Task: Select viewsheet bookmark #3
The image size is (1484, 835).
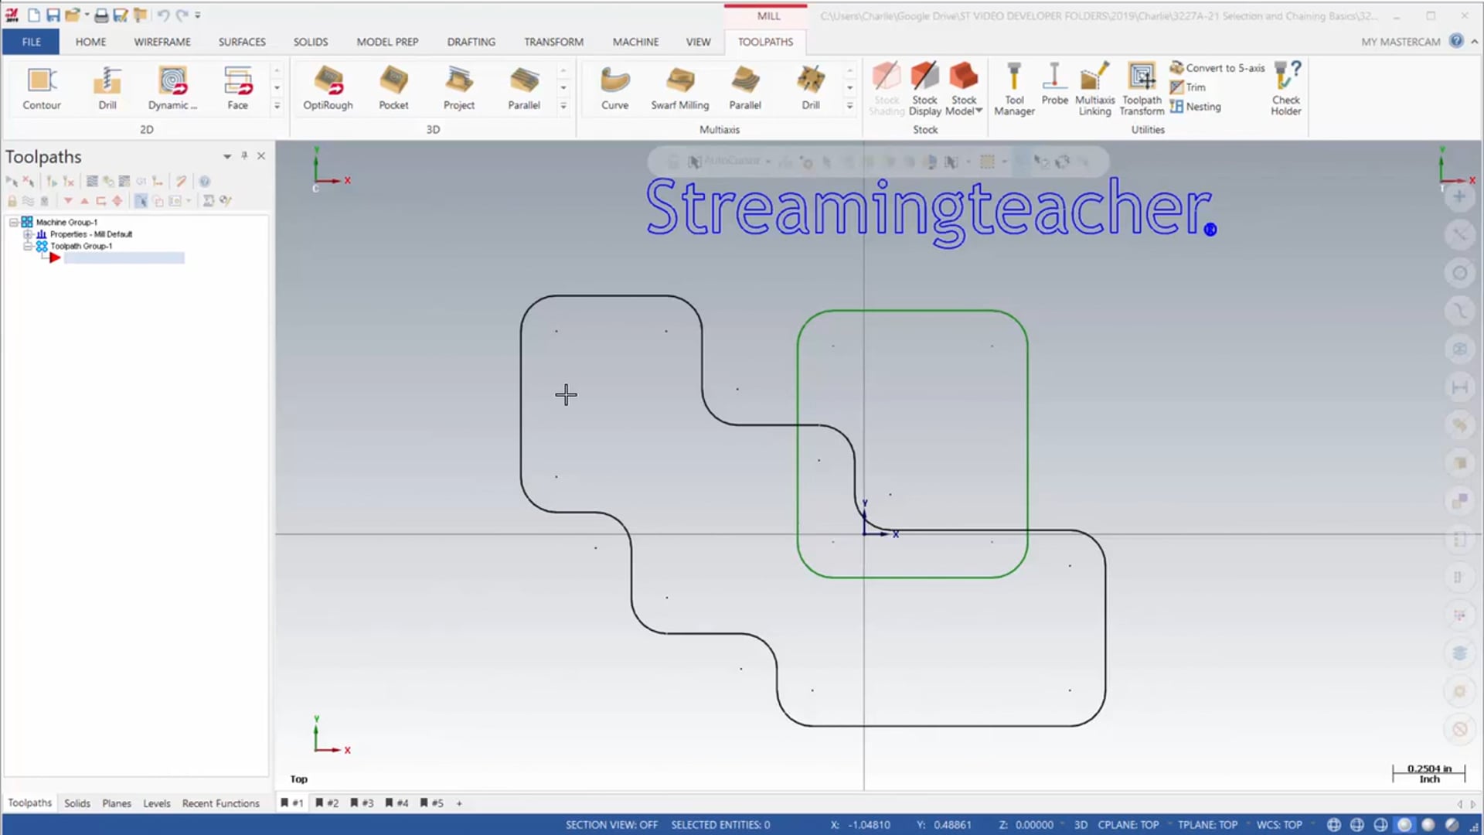Action: click(361, 803)
